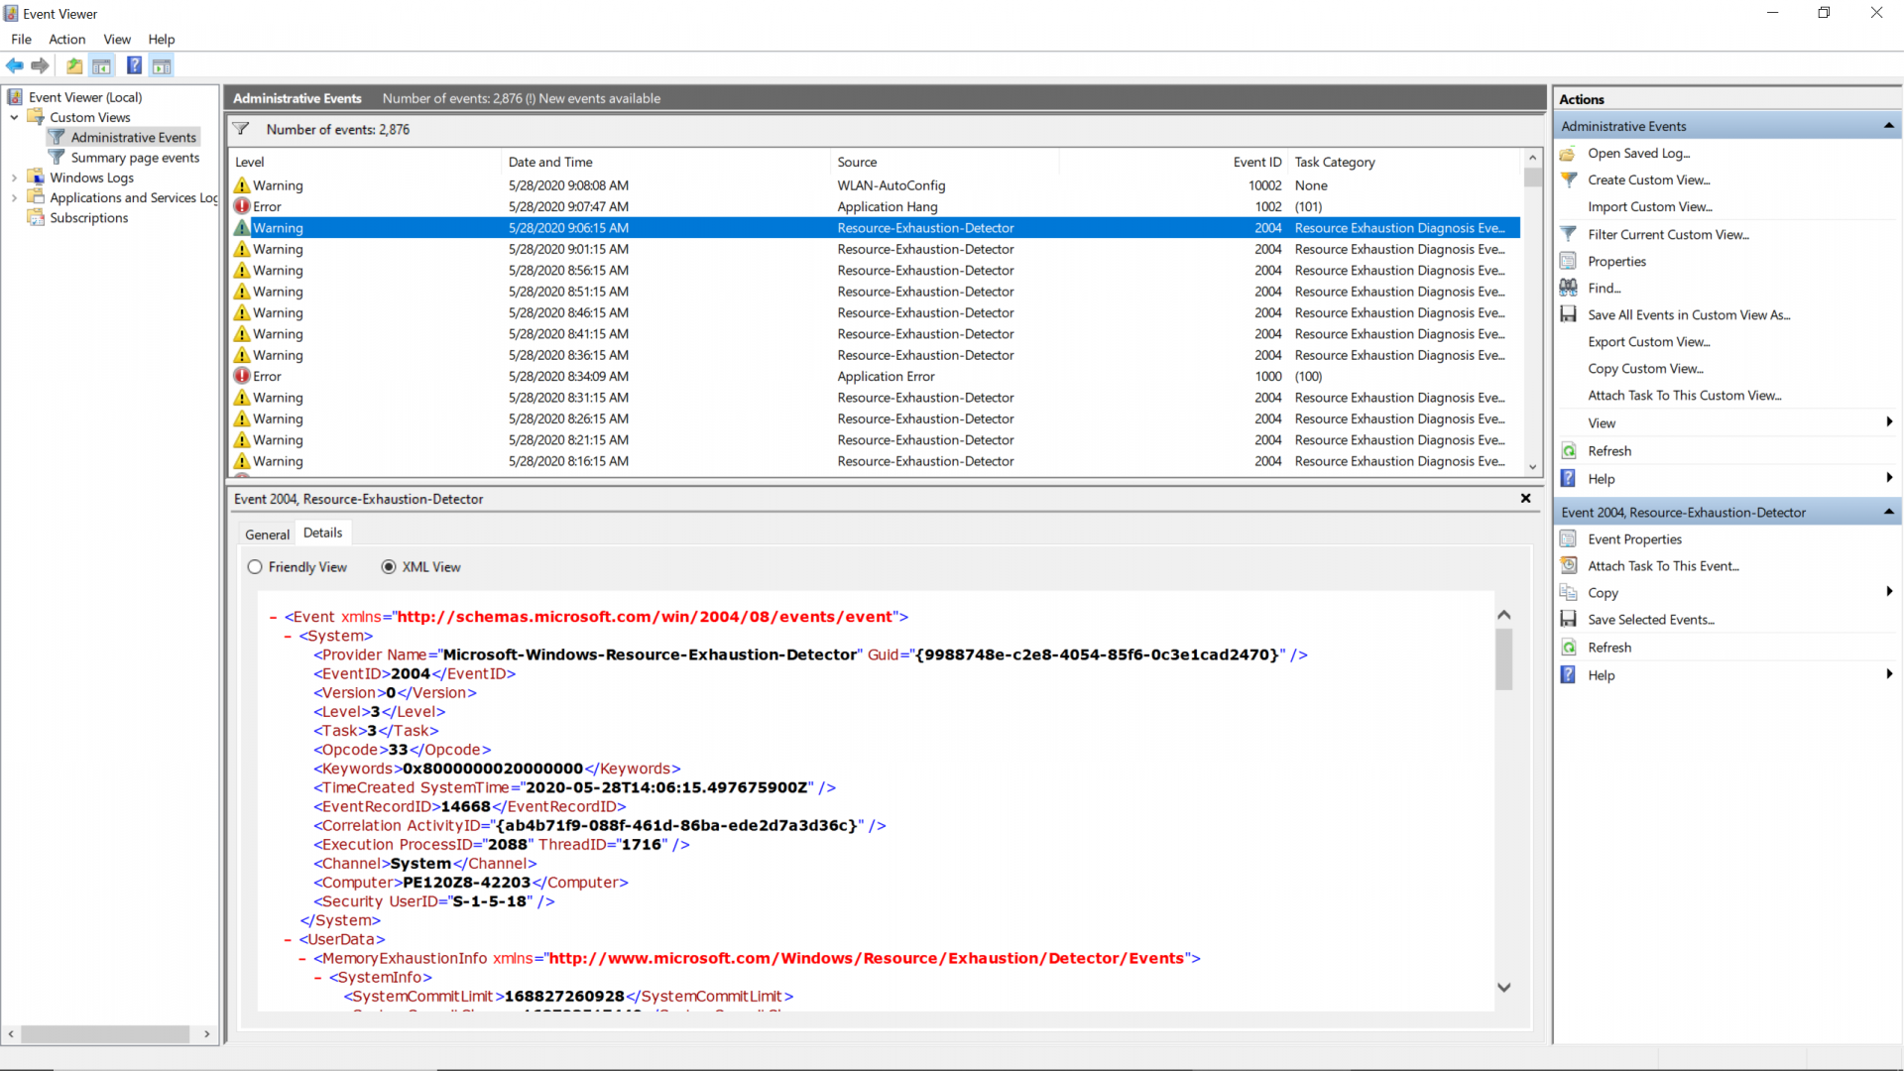Click the Forward arrow toolbar icon
The width and height of the screenshot is (1904, 1071).
point(40,65)
